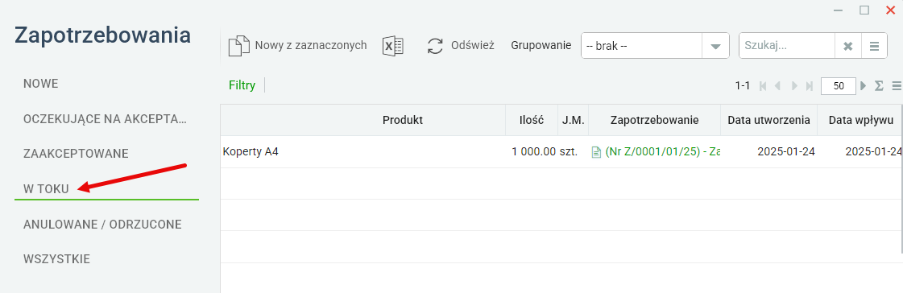Show summary using the sigma icon

pyautogui.click(x=879, y=86)
